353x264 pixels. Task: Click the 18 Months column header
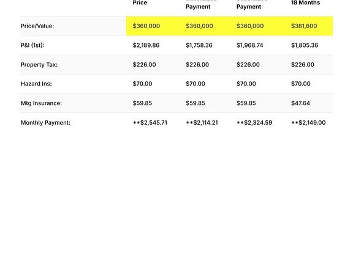click(x=305, y=2)
